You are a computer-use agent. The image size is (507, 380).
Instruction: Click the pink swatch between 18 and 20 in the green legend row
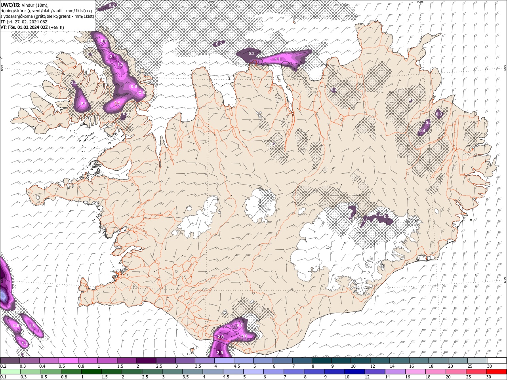tap(435, 372)
